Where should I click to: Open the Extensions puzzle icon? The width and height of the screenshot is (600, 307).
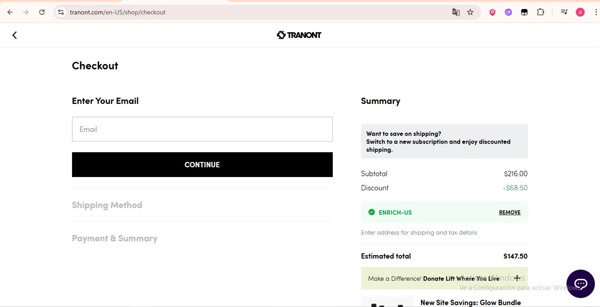click(540, 12)
